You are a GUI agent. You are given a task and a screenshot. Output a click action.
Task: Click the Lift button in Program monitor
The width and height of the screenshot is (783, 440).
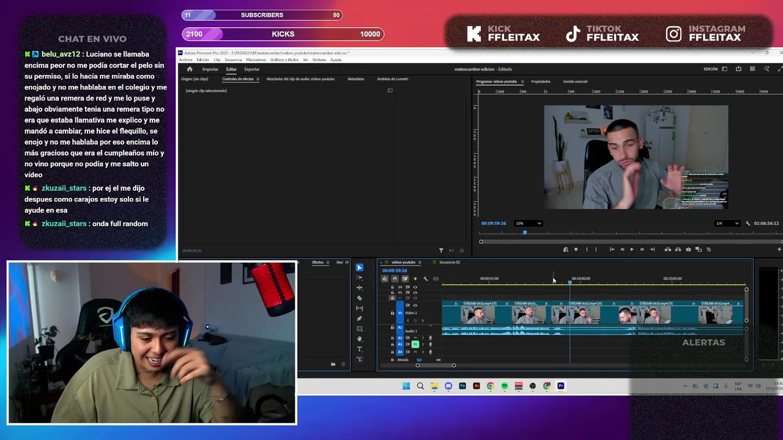tap(667, 249)
